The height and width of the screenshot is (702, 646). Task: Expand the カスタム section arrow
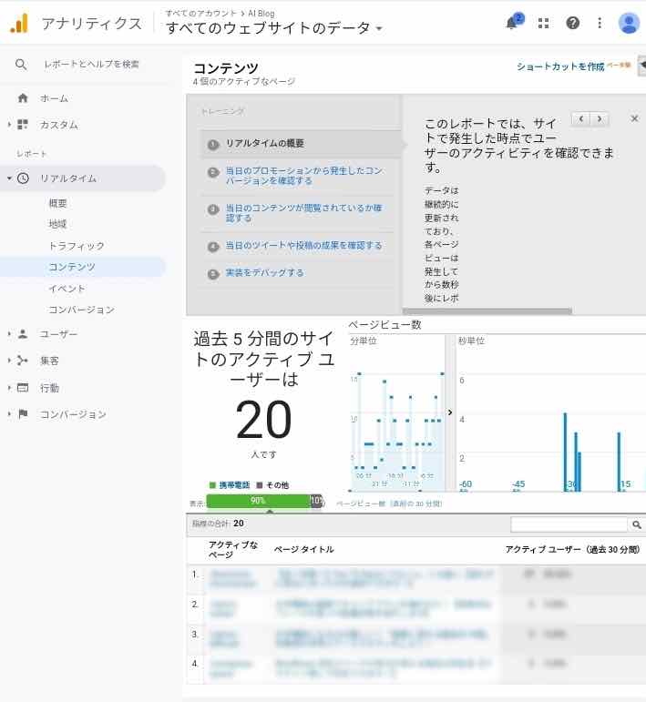[x=9, y=124]
